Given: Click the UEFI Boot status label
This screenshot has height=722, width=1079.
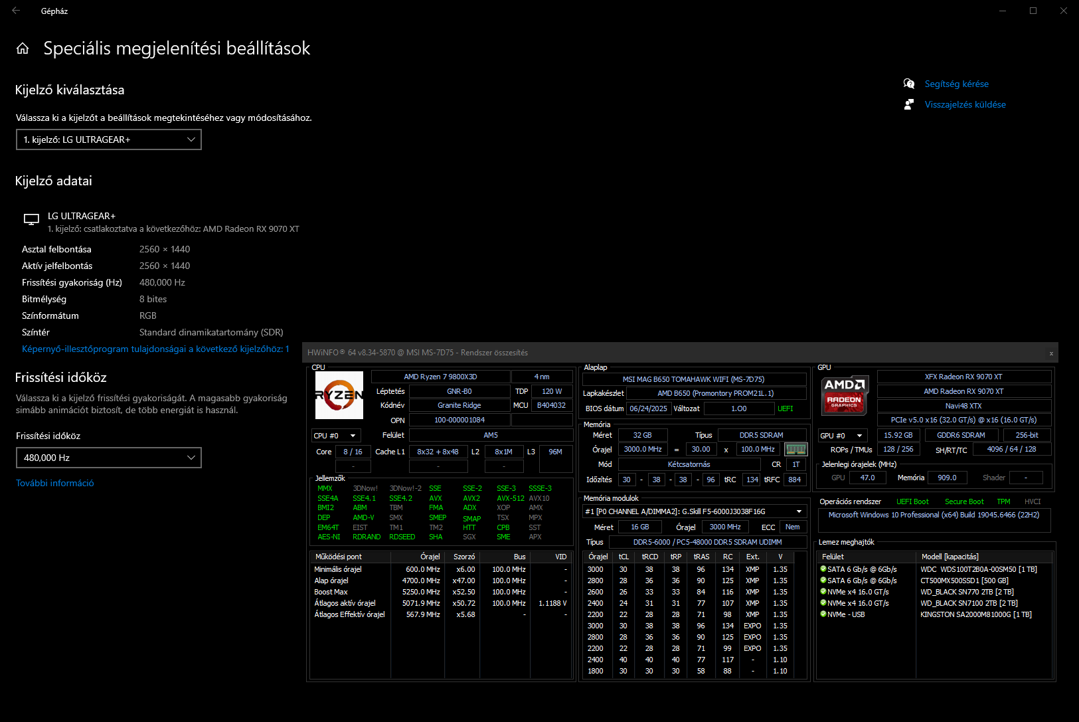Looking at the screenshot, I should (x=913, y=501).
